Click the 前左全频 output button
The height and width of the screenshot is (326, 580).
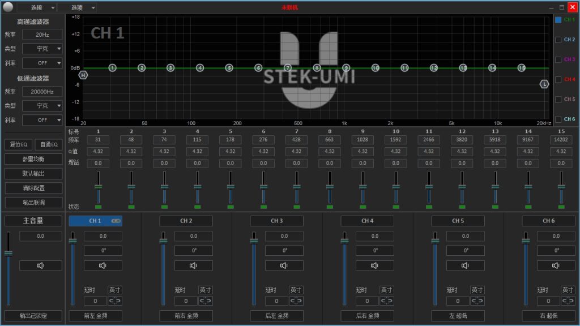tap(95, 316)
